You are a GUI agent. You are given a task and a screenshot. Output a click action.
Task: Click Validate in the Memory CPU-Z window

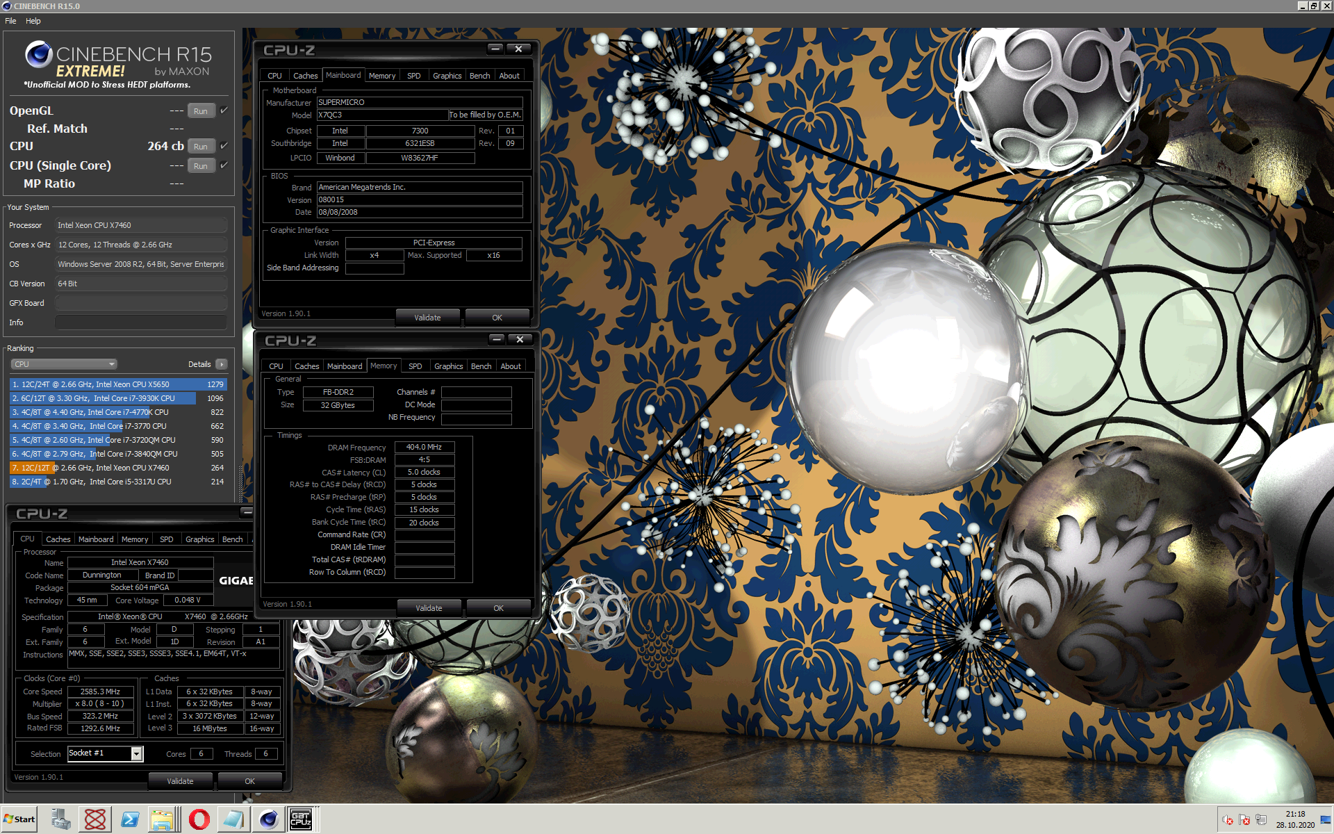(429, 608)
